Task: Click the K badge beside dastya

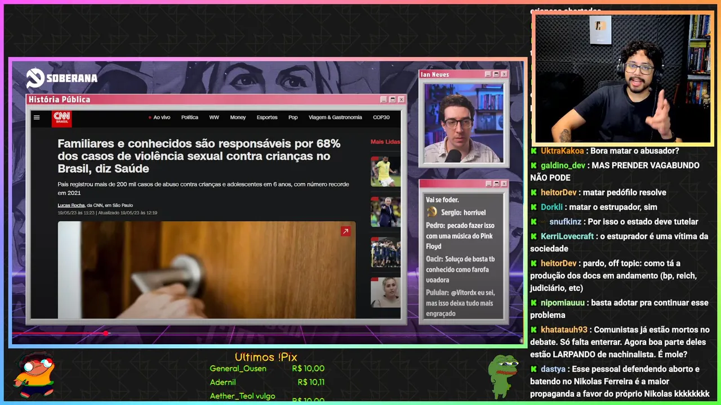Action: 533,369
